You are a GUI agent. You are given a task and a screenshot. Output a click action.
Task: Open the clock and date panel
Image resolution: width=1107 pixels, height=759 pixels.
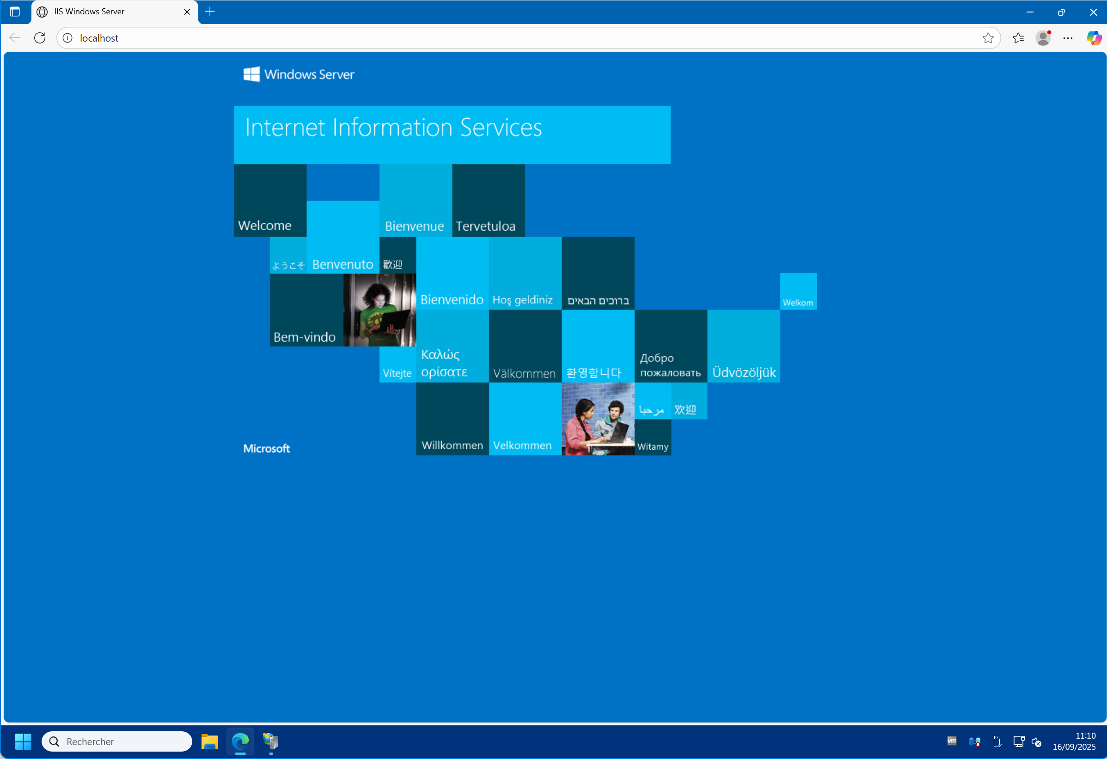1074,741
